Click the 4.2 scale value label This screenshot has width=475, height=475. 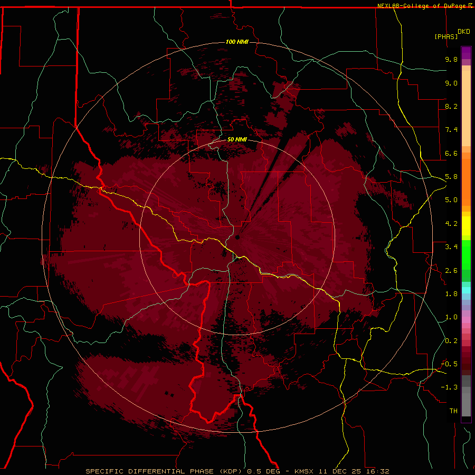451,224
